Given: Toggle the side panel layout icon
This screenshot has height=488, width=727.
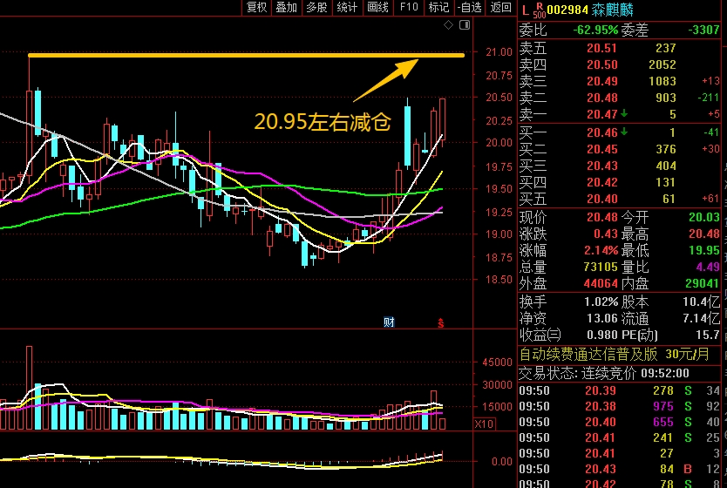Looking at the screenshot, I should click(465, 25).
